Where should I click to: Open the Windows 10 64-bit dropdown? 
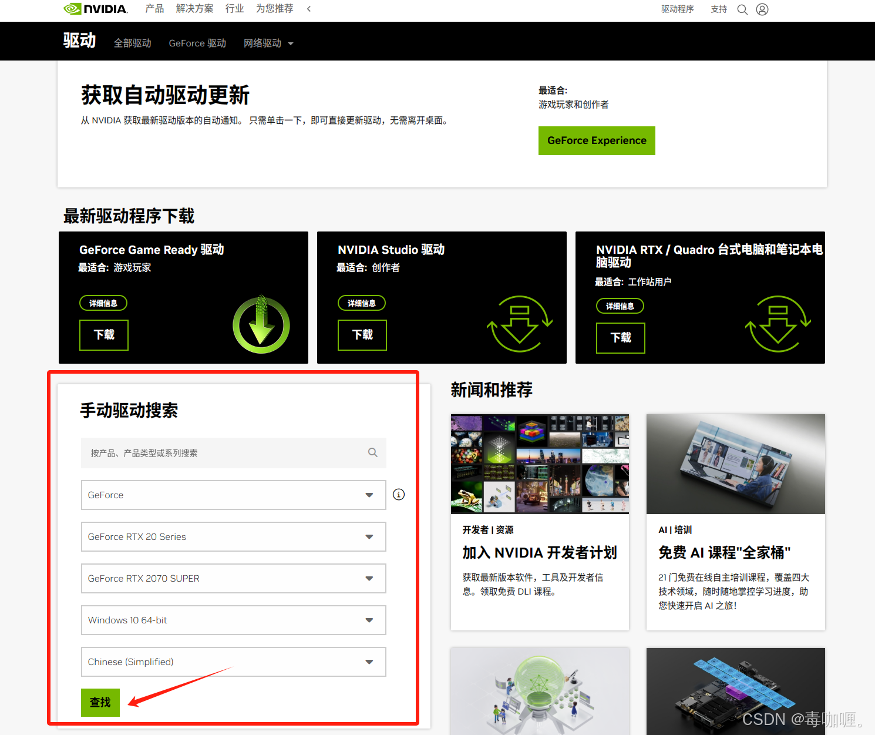click(x=234, y=620)
